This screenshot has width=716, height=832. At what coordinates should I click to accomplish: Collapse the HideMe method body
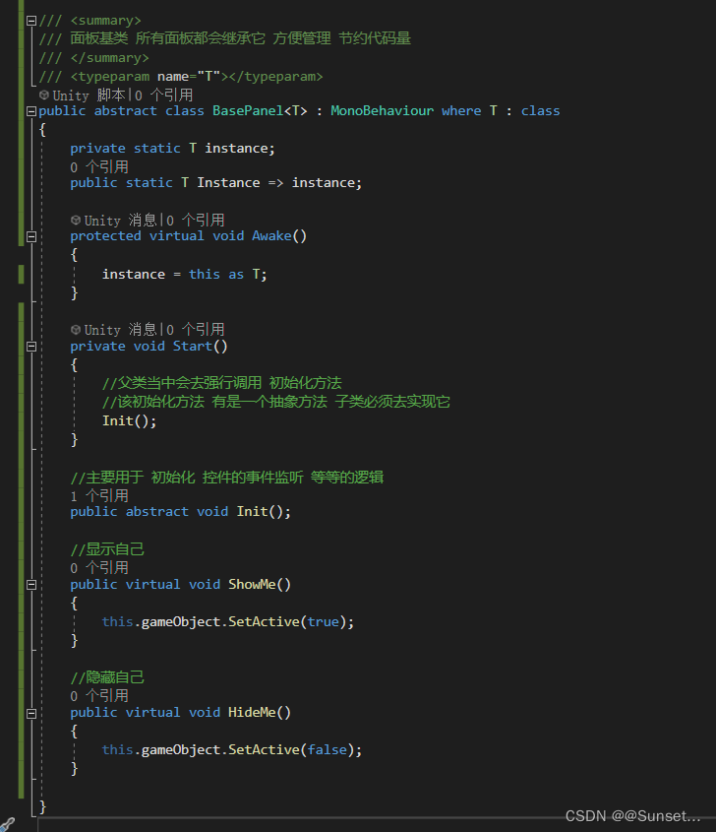point(31,713)
